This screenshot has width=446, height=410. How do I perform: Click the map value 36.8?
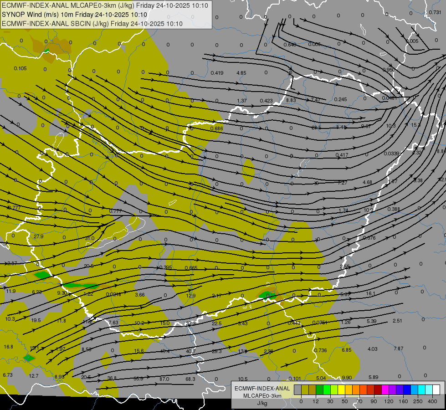pos(112,378)
